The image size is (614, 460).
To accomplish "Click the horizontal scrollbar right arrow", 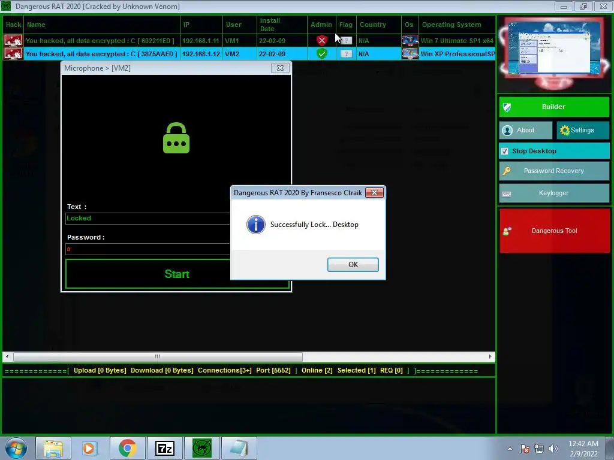I will [x=490, y=356].
